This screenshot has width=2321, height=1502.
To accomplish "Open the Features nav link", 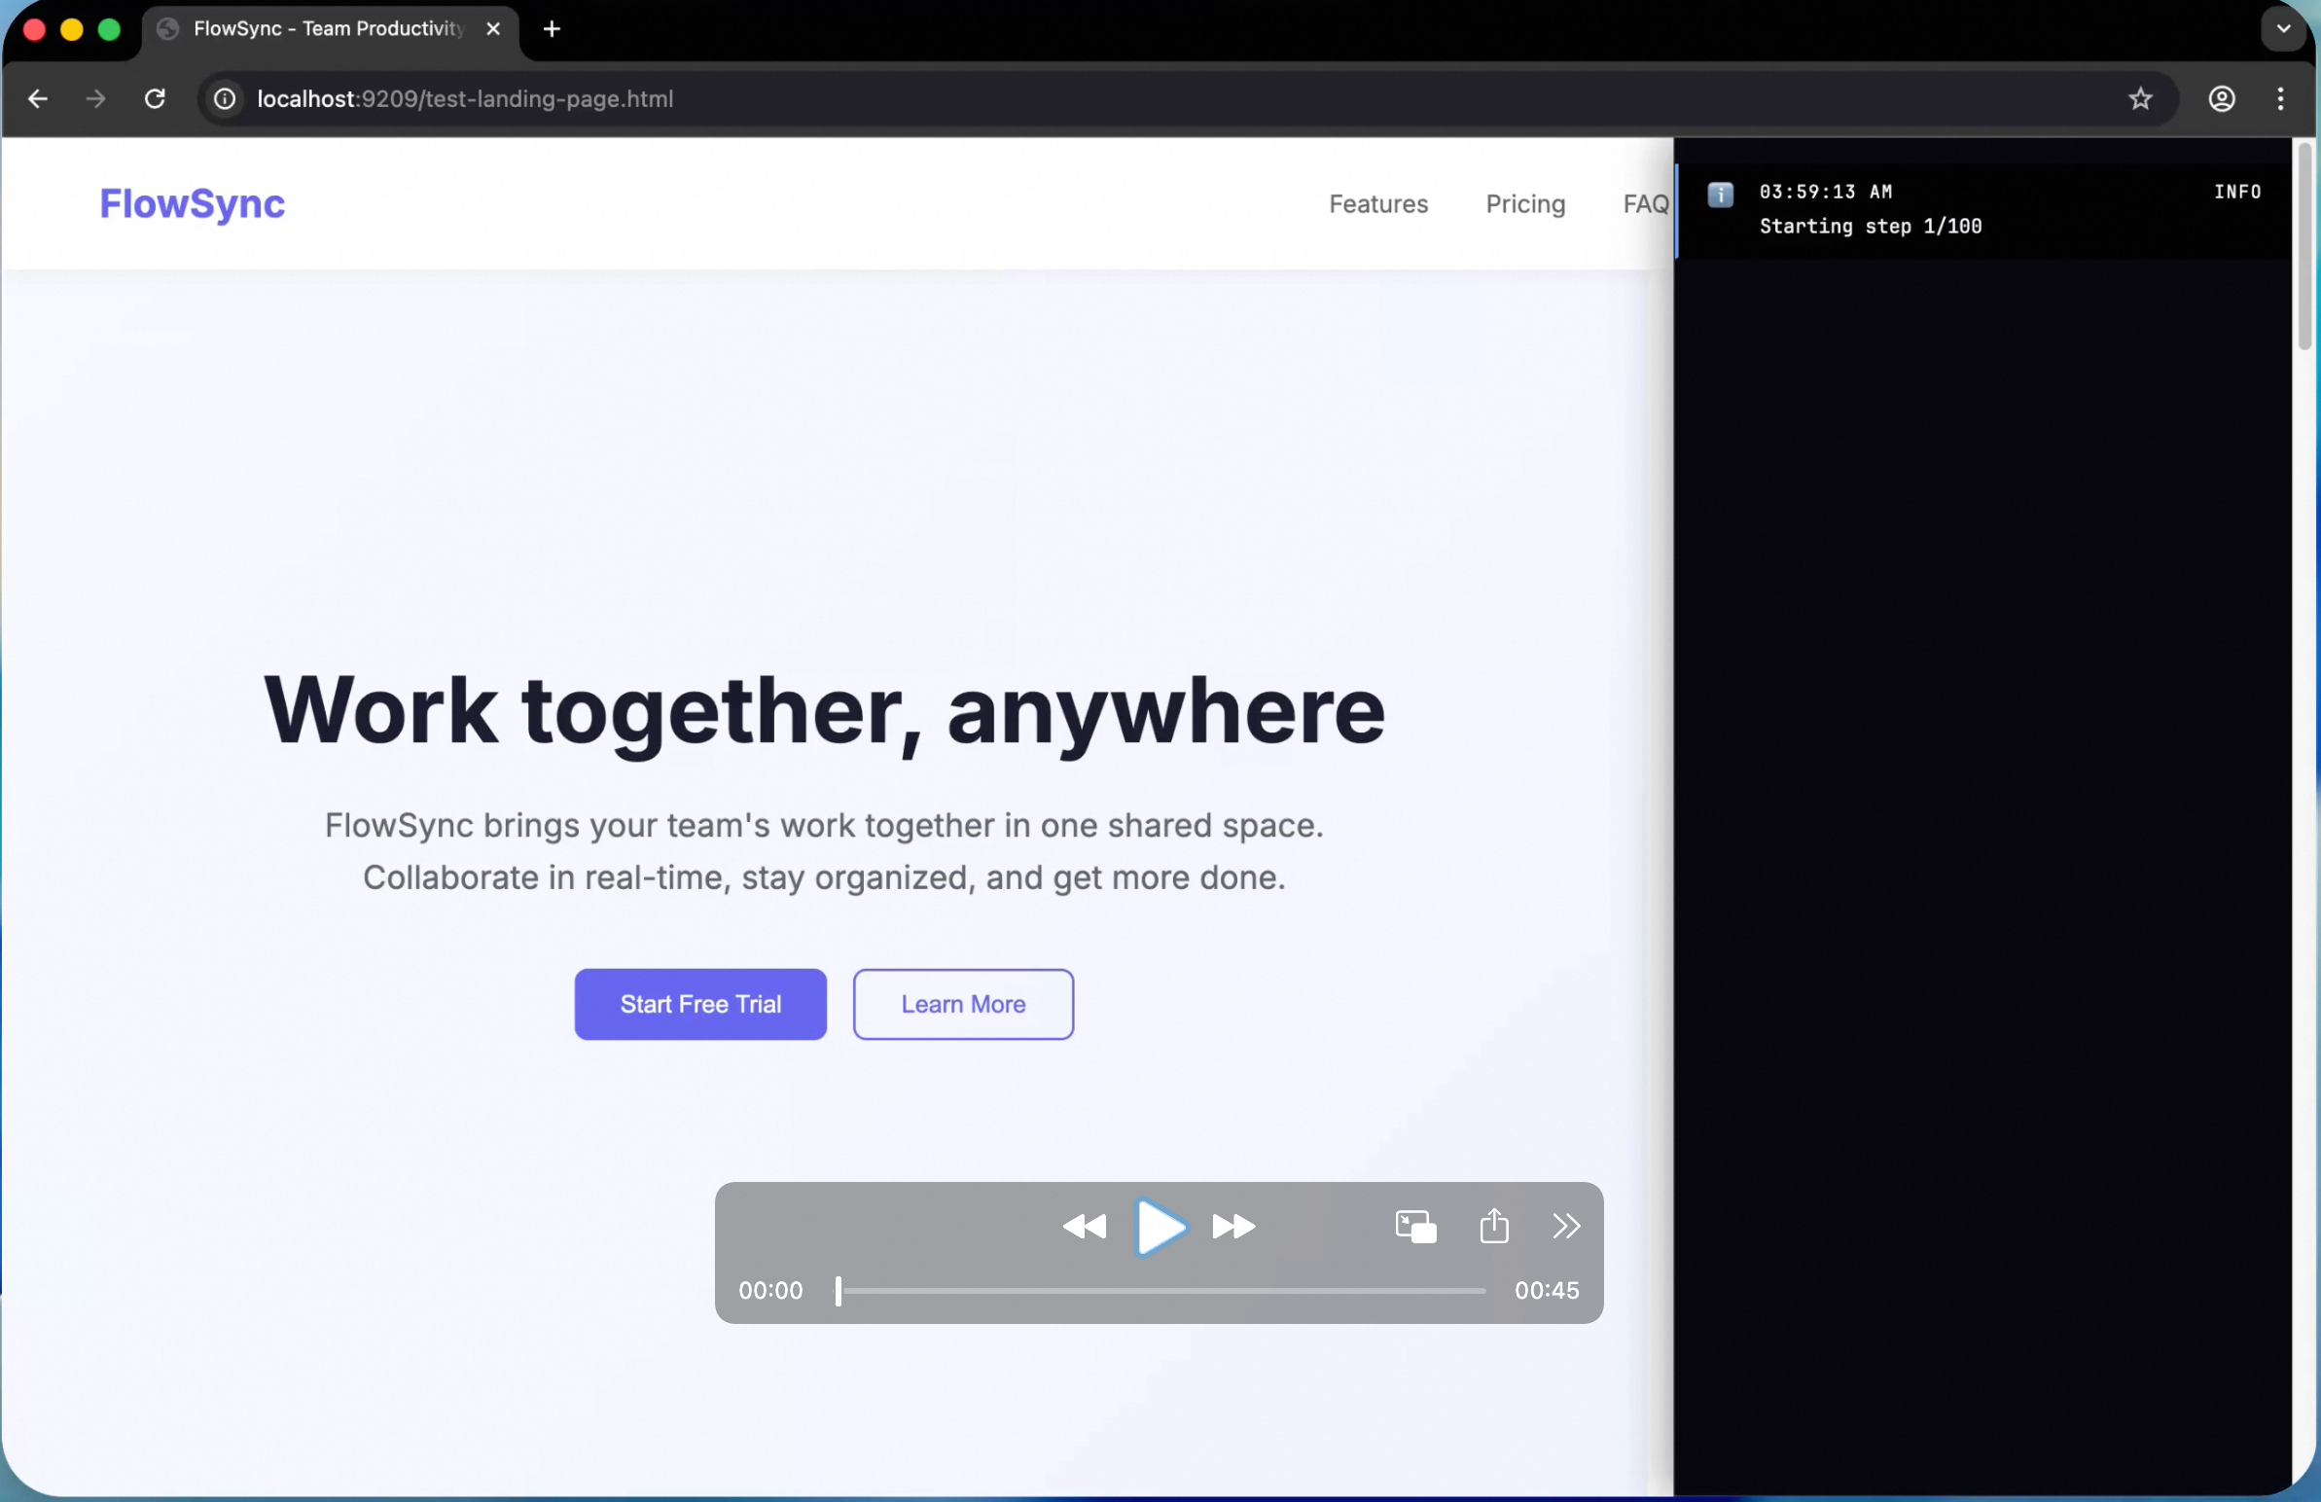I will [1378, 204].
